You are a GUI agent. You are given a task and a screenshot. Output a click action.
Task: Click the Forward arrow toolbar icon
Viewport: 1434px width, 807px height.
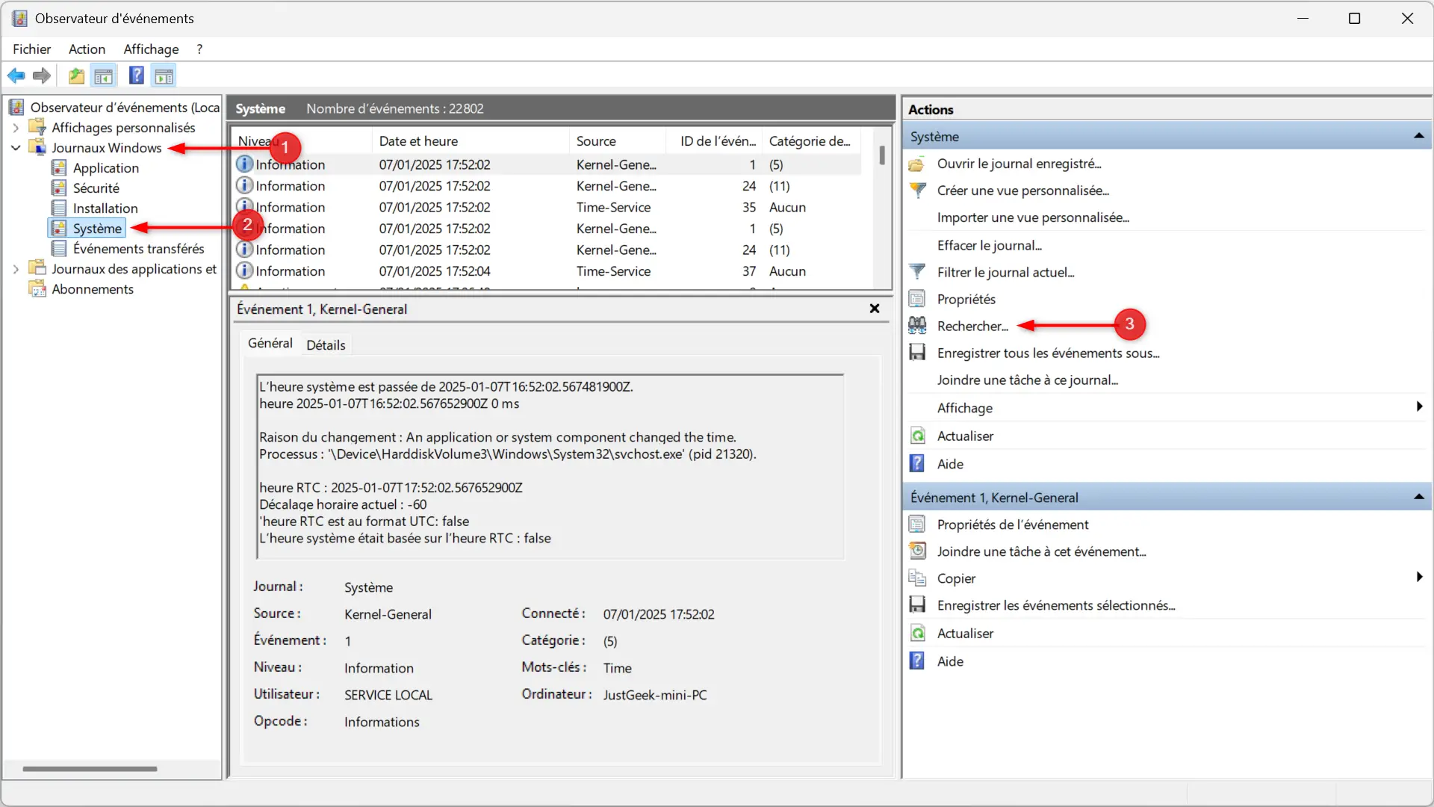tap(42, 75)
